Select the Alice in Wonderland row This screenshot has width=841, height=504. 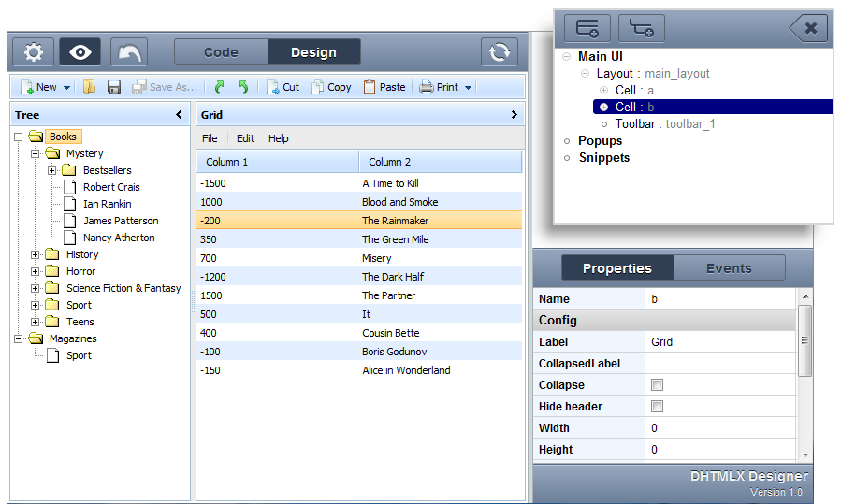(359, 370)
